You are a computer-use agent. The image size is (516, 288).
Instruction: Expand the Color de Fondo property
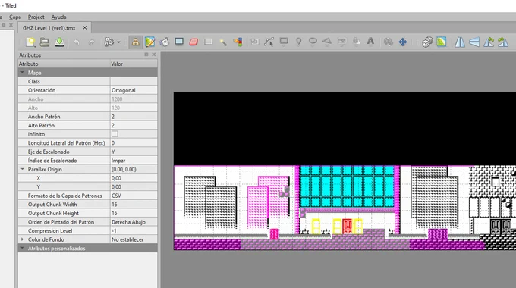point(22,239)
